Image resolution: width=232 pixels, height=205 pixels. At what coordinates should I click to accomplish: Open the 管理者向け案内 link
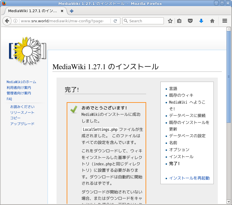19,93
